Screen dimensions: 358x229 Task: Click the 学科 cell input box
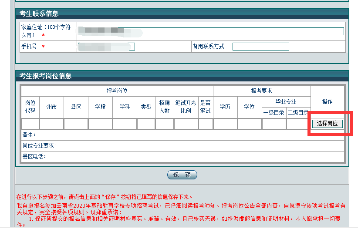pyautogui.click(x=125, y=124)
